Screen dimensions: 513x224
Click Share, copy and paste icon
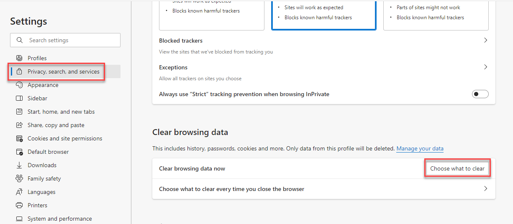click(19, 125)
